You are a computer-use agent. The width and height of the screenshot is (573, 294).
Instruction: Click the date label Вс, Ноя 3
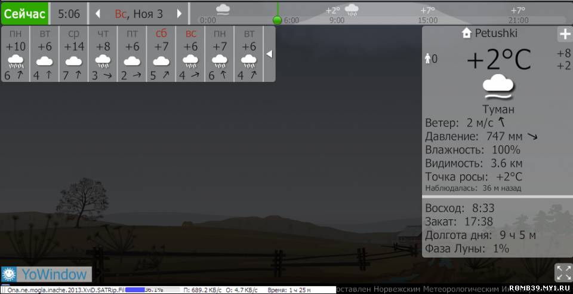pos(138,14)
